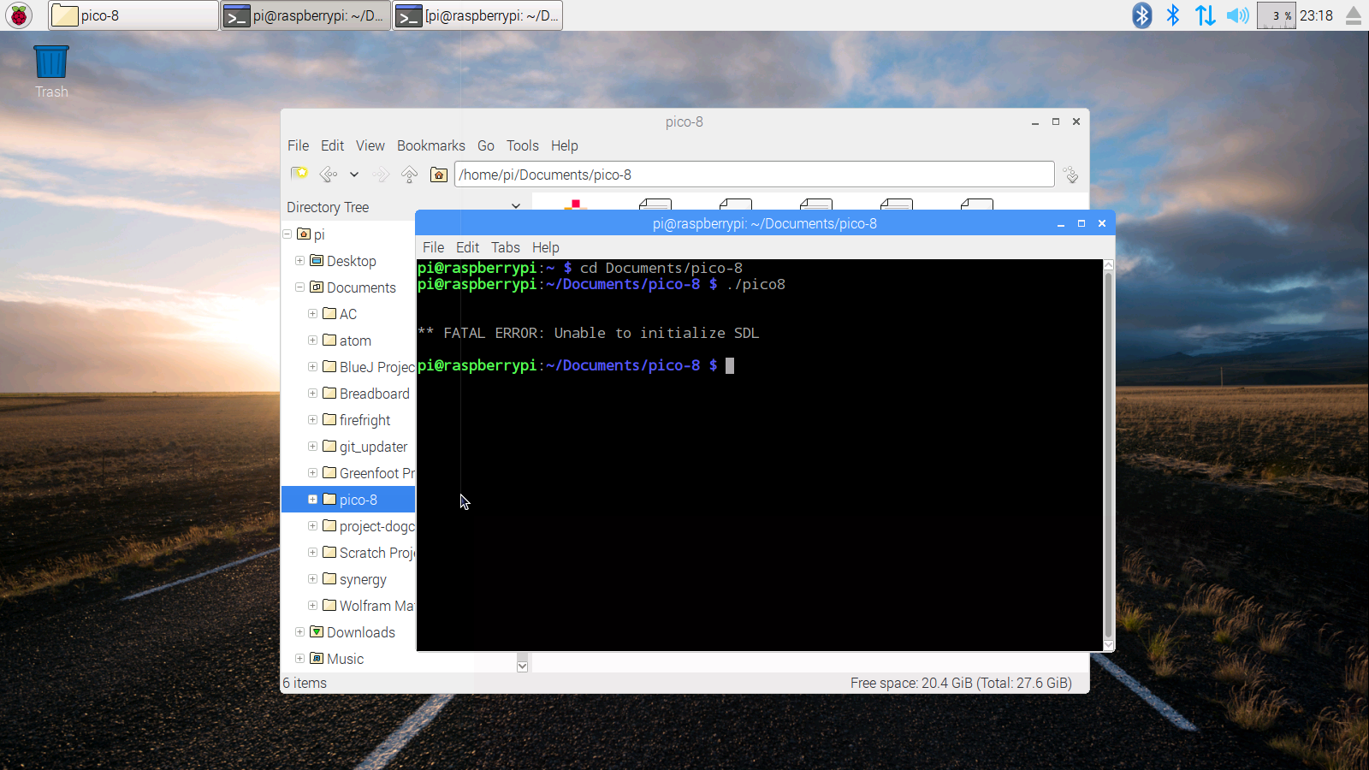
Task: Go forward using the forward arrow in file manager
Action: click(x=381, y=175)
